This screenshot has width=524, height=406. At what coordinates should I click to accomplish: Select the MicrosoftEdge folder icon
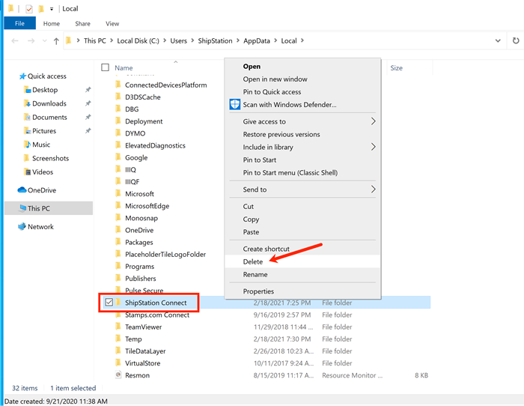(x=118, y=206)
